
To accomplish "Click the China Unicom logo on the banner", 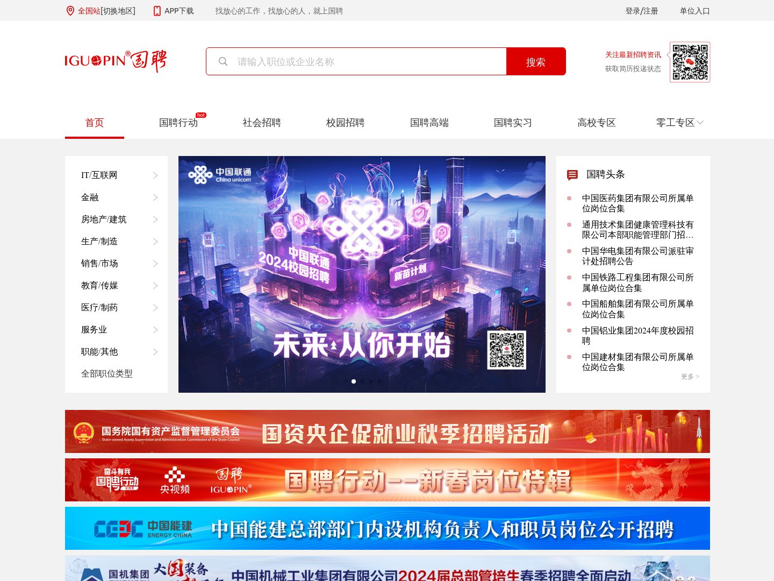I will coord(220,175).
